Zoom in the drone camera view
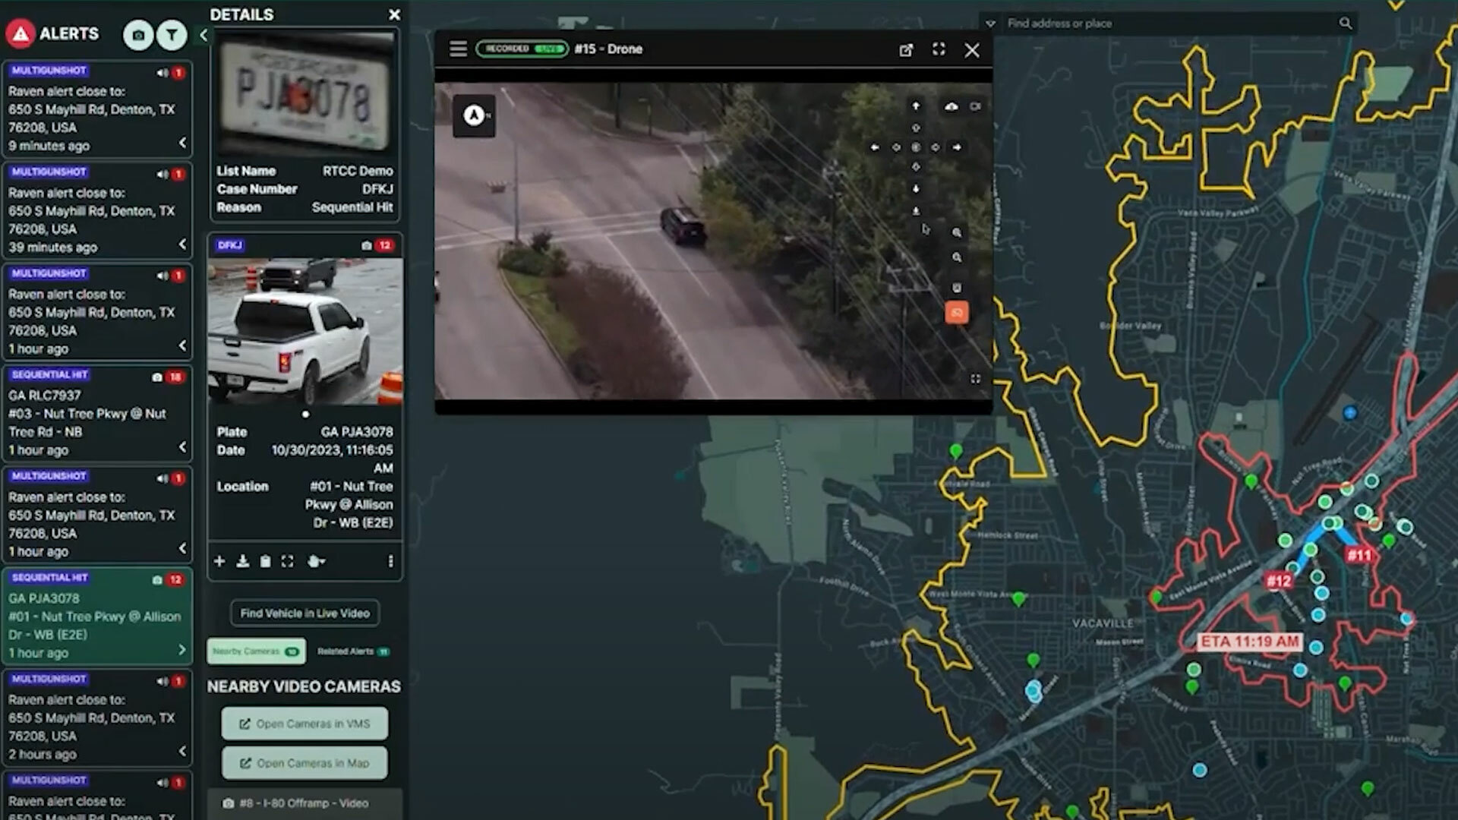 point(957,233)
